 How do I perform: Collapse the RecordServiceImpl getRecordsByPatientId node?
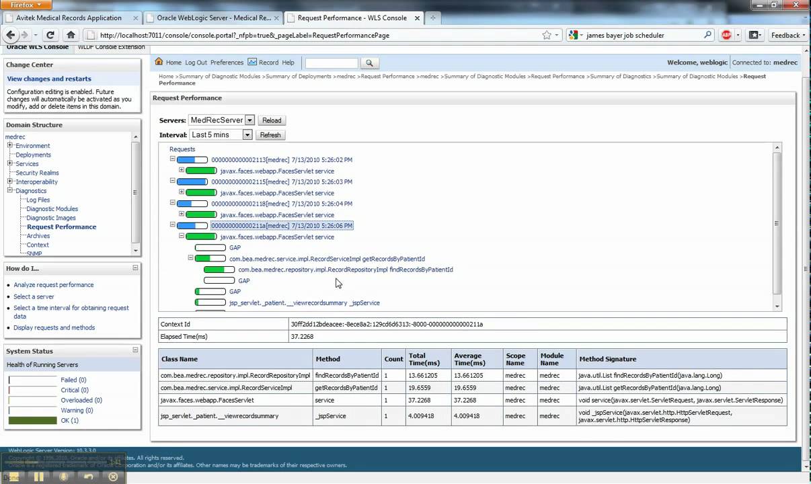click(x=190, y=257)
